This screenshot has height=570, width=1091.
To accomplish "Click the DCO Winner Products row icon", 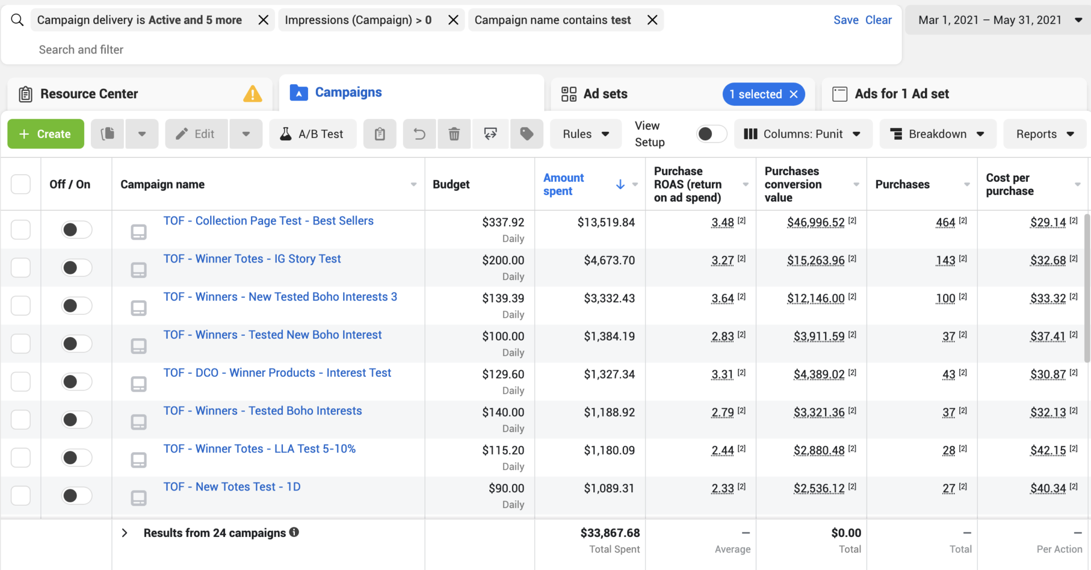I will click(x=139, y=384).
